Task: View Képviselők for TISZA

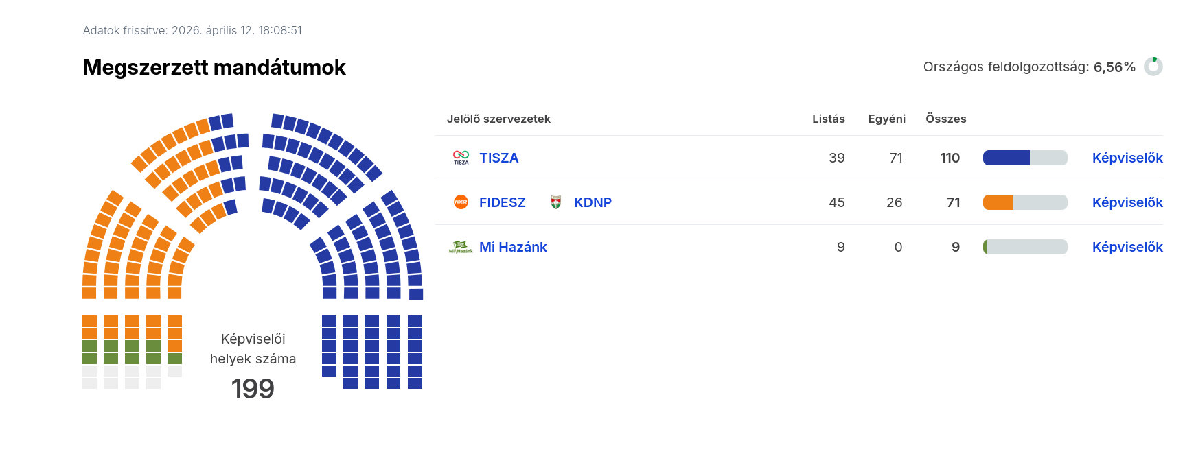Action: (x=1127, y=158)
